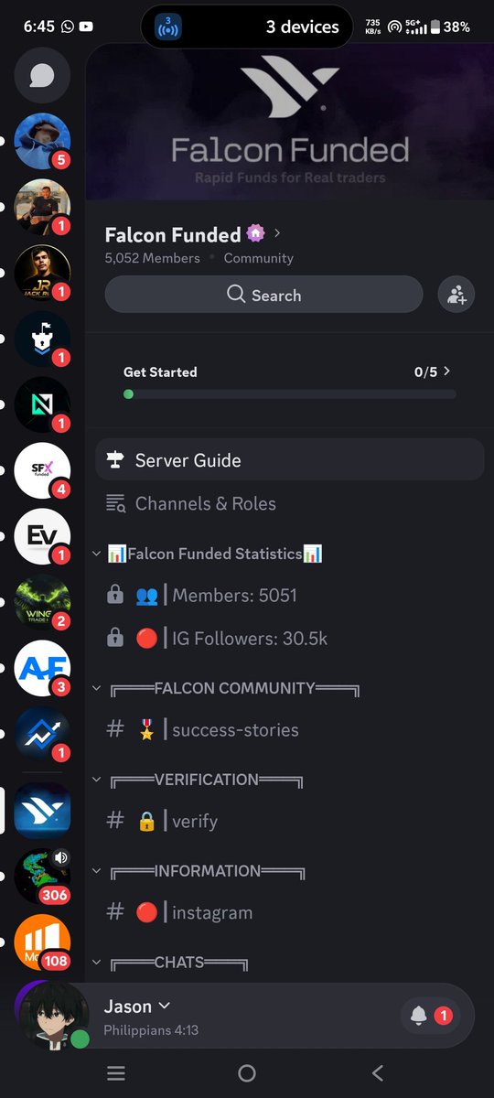Tap 0/5 progress count
The image size is (494, 1098).
[425, 371]
